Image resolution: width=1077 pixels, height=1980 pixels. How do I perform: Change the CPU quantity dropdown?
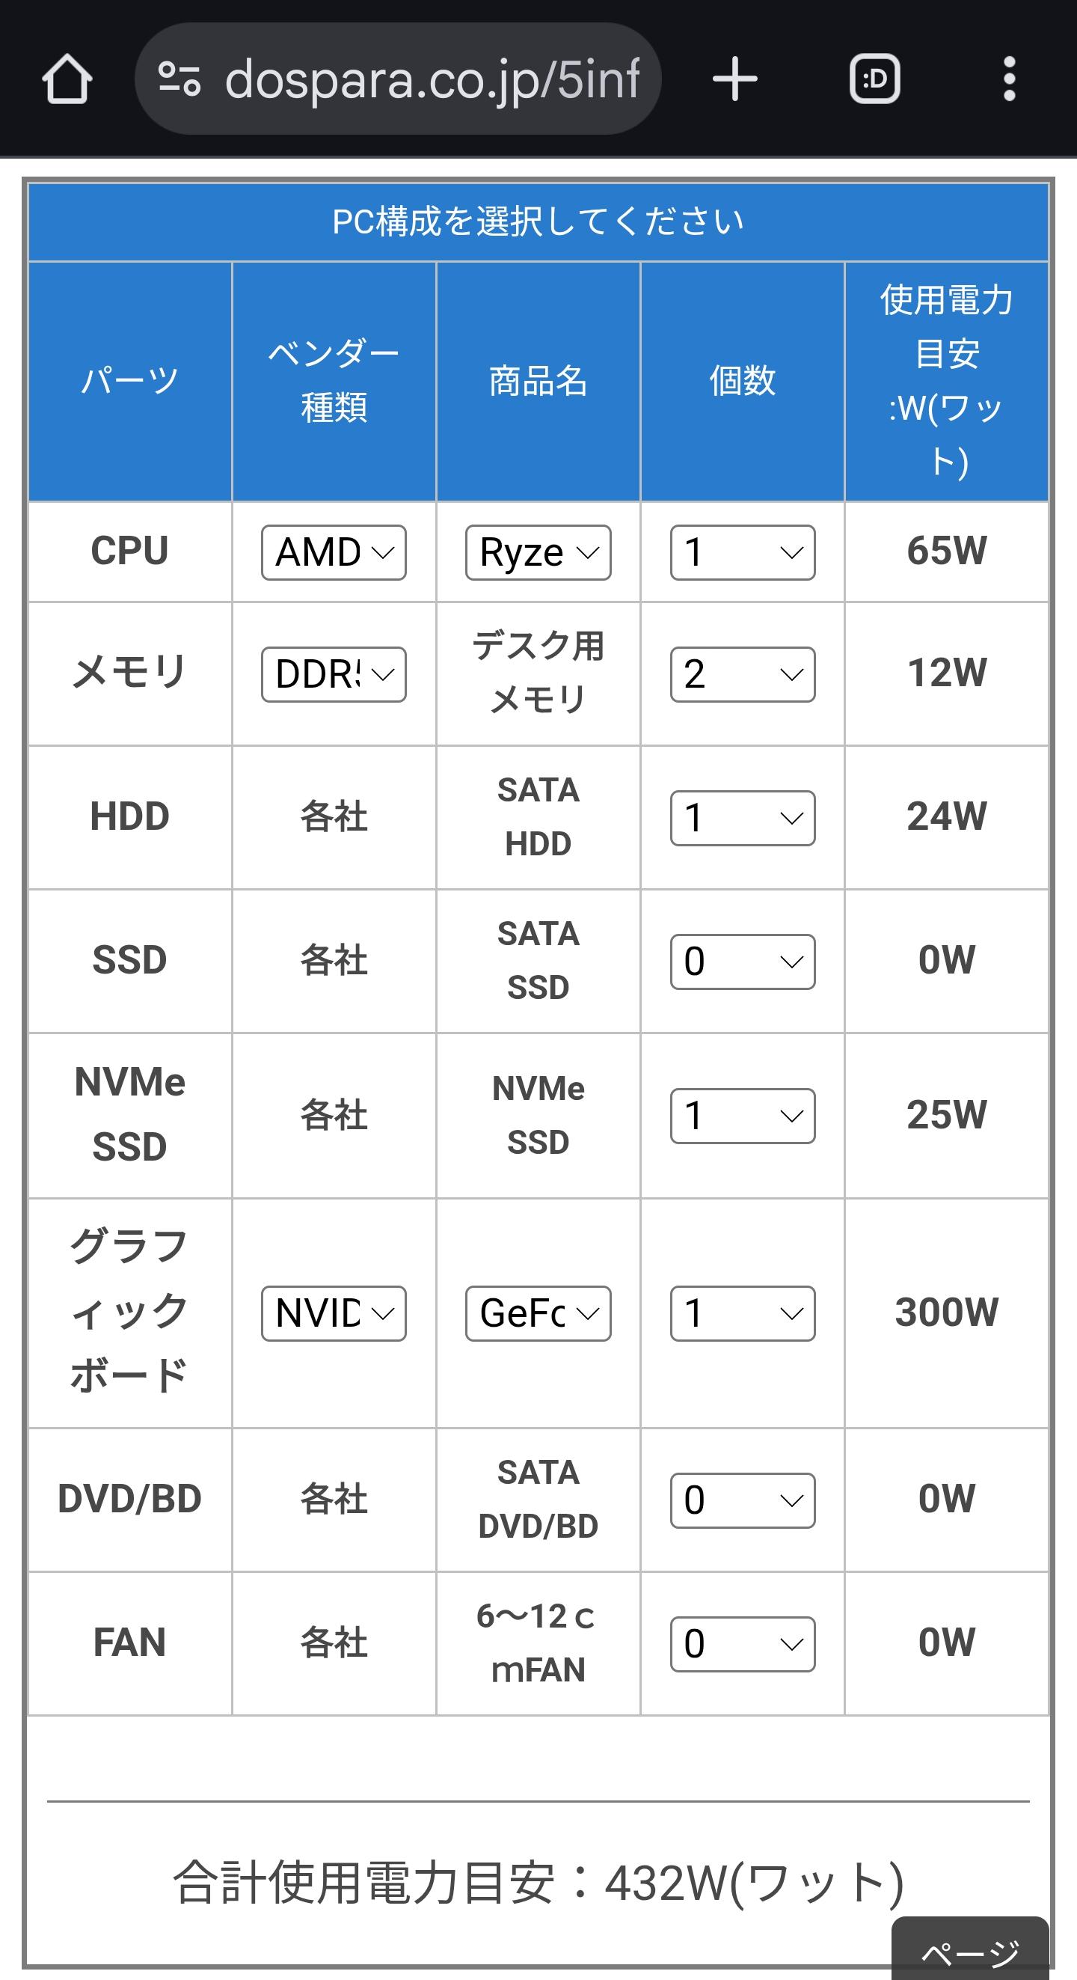(x=742, y=552)
